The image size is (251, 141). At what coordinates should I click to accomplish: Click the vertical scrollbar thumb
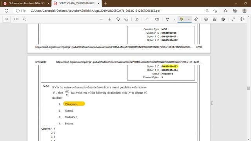[x=248, y=88]
